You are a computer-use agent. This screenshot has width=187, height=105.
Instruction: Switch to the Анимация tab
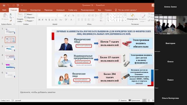60,10
